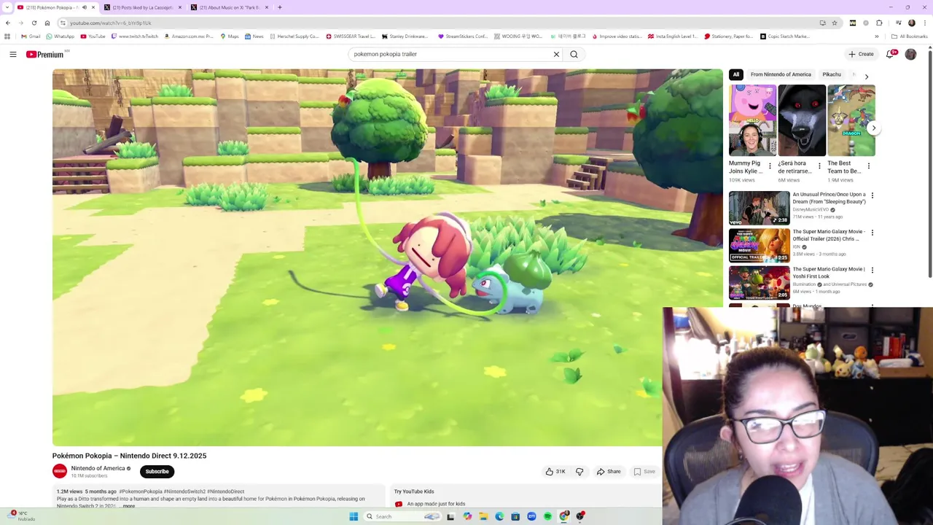Screen dimensions: 933x525
Task: Bookmark this page with star icon
Action: [835, 23]
